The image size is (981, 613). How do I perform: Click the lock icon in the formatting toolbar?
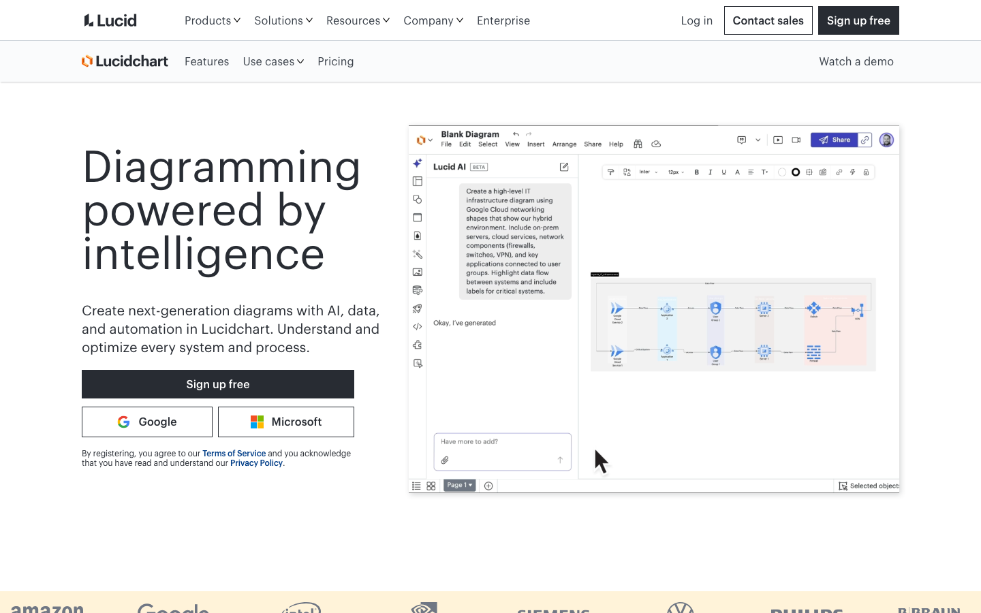pyautogui.click(x=867, y=172)
